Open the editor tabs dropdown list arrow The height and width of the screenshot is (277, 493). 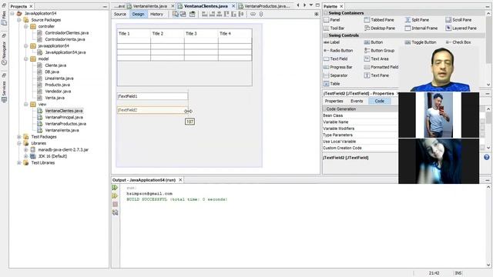click(311, 5)
